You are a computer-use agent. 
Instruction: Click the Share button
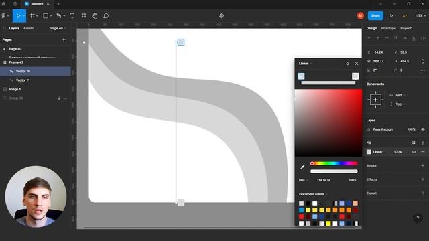[x=375, y=16]
